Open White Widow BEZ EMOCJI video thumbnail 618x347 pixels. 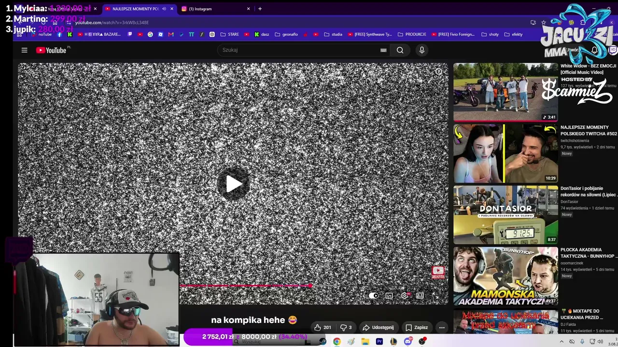point(506,92)
